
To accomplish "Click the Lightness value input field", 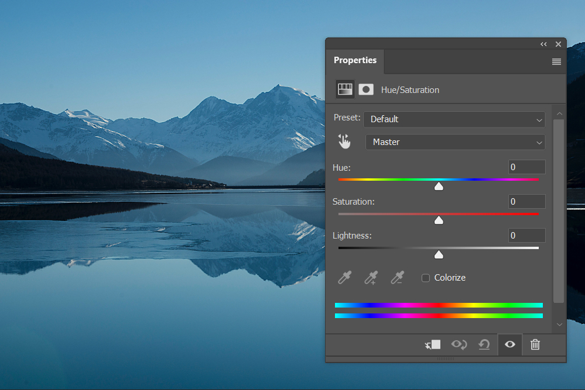I will (526, 236).
